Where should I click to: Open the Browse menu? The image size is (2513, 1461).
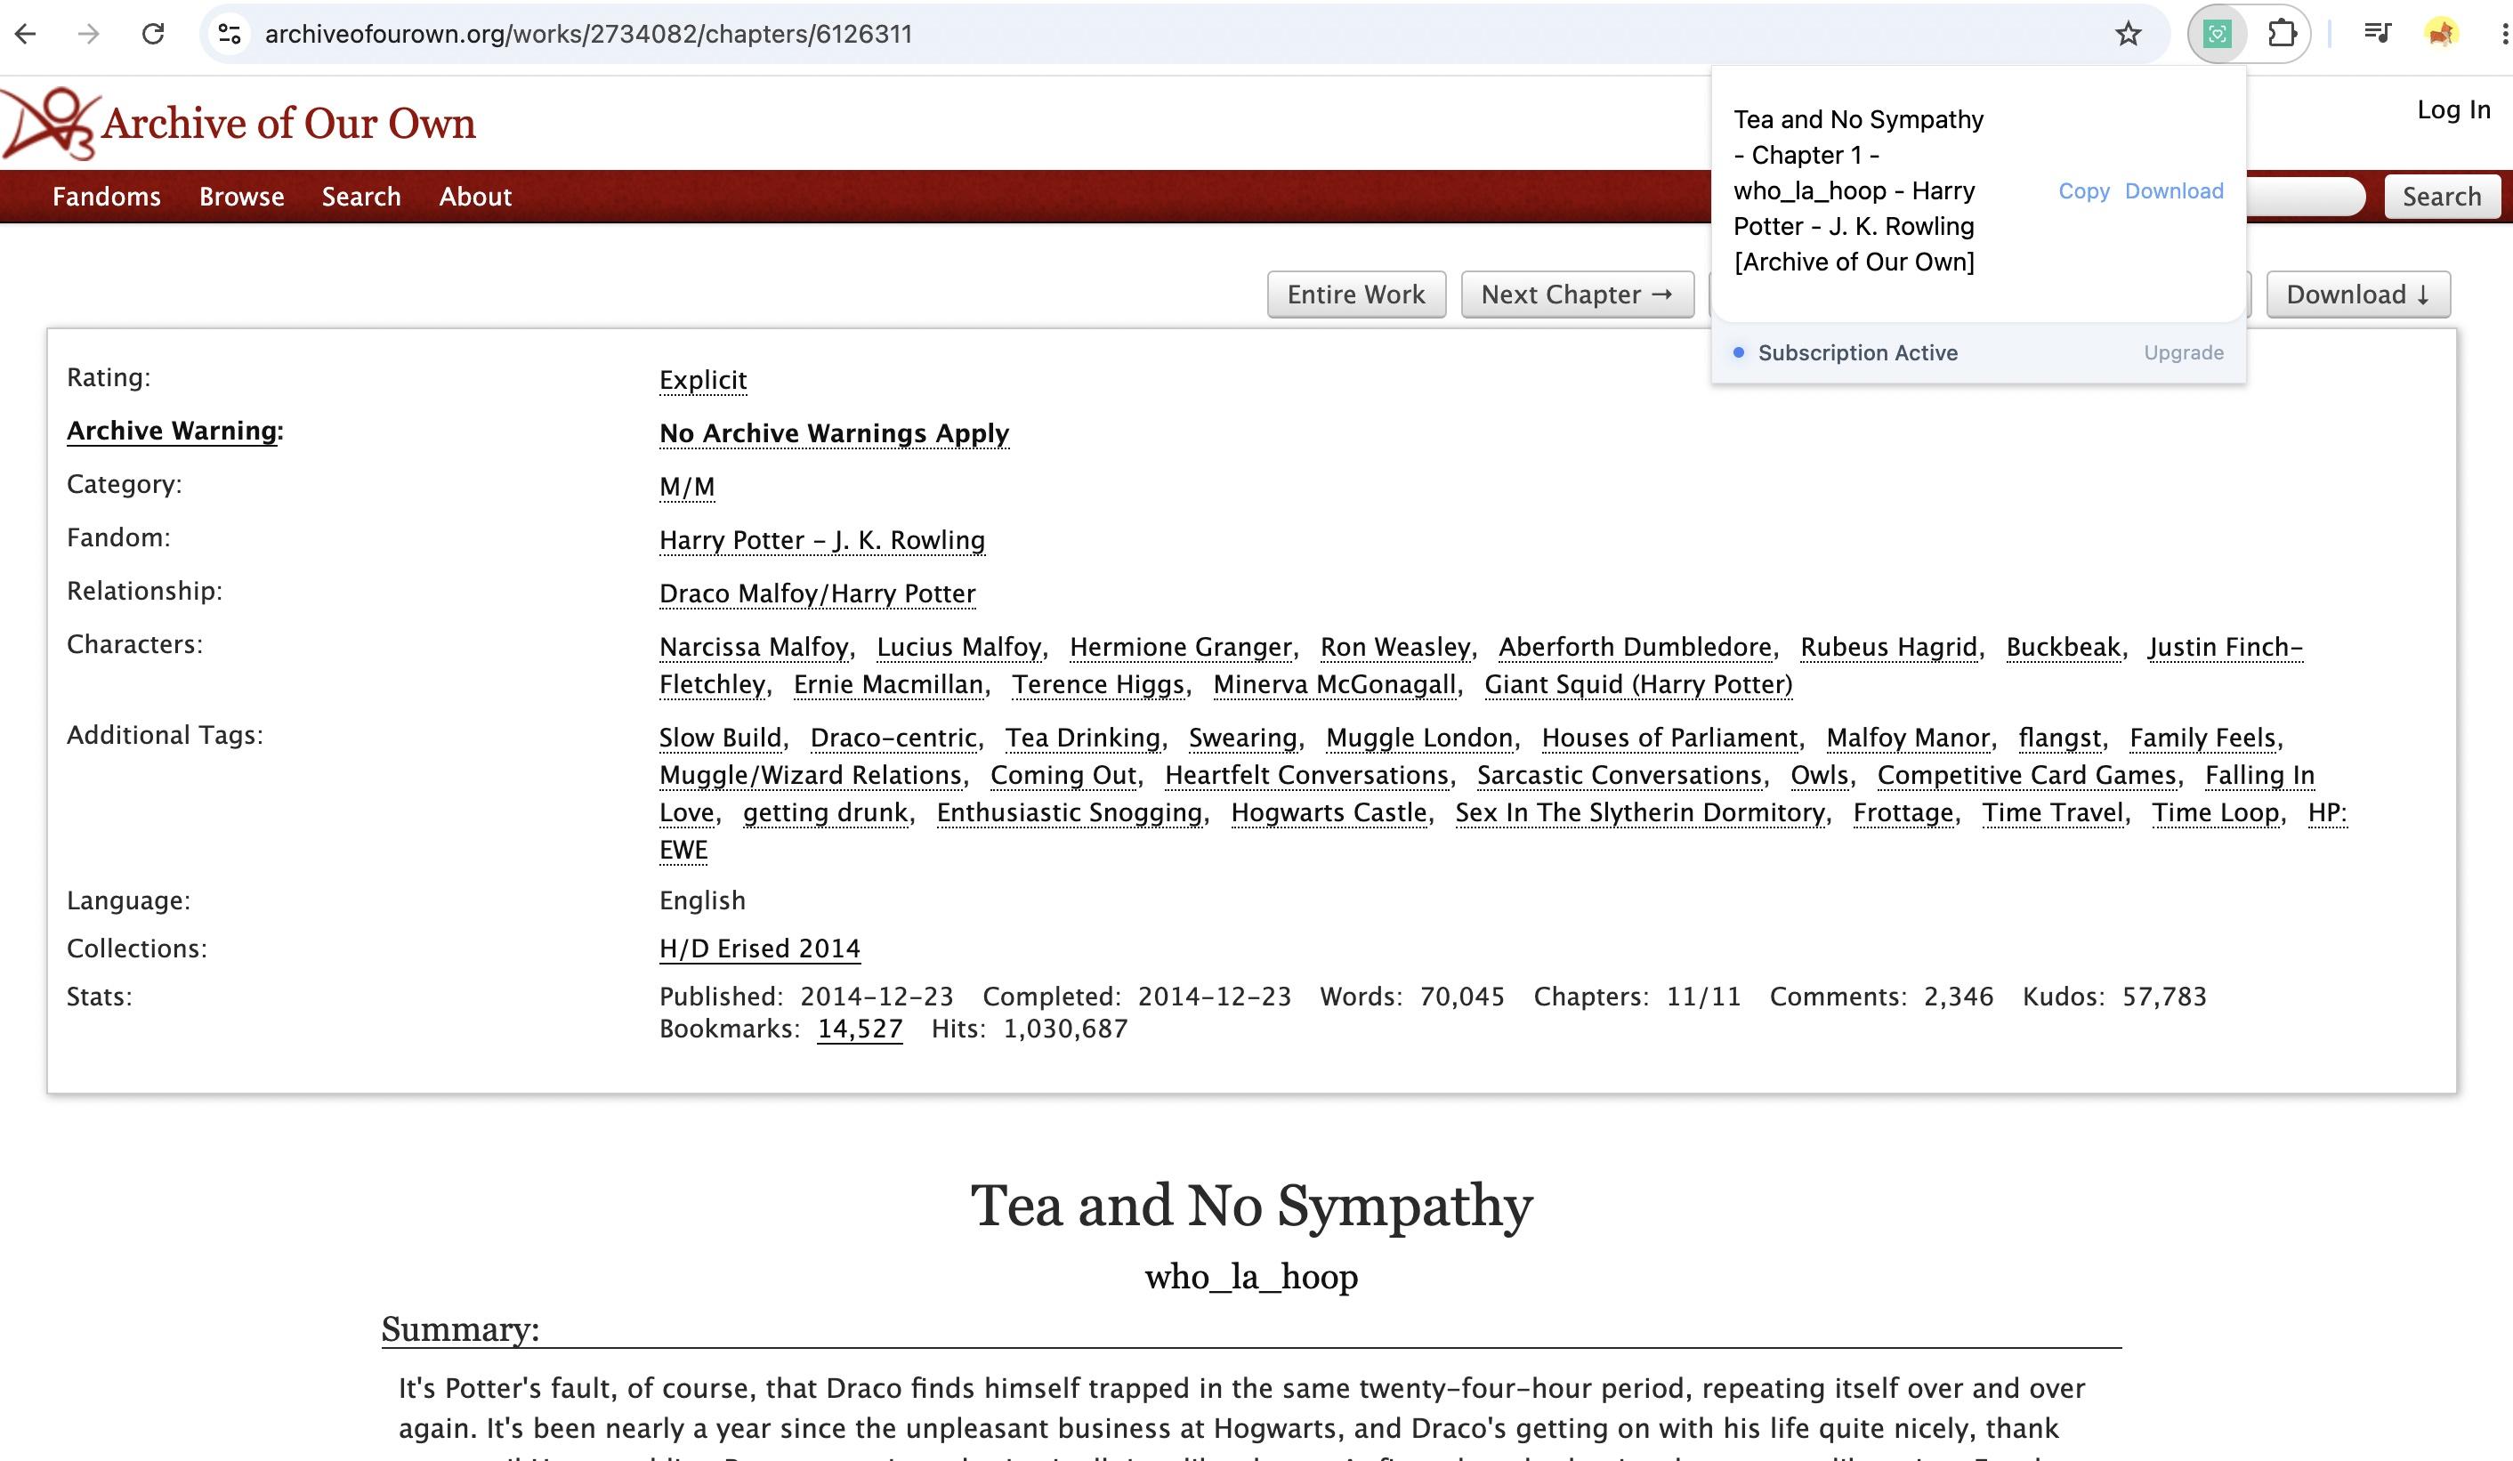coord(241,197)
